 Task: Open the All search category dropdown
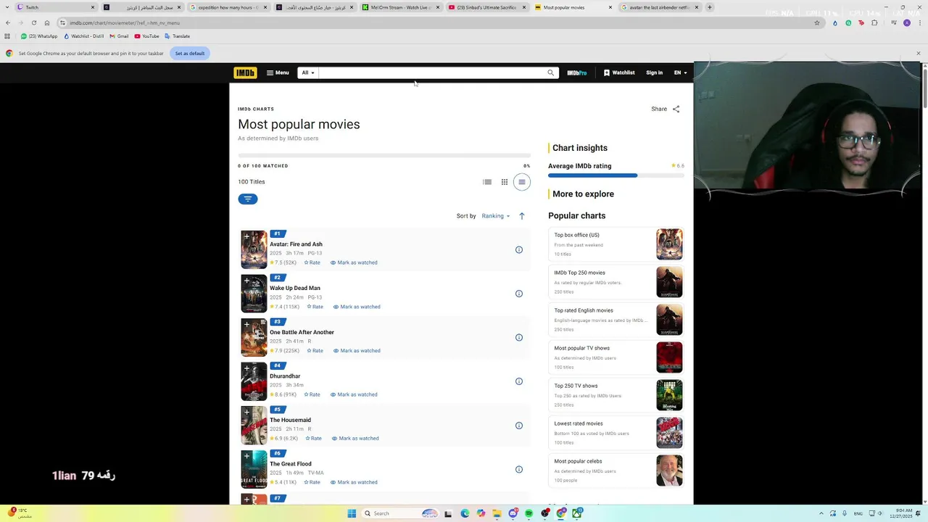click(x=308, y=72)
